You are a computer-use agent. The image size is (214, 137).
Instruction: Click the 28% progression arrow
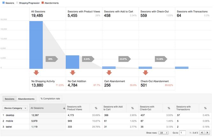[52, 59]
